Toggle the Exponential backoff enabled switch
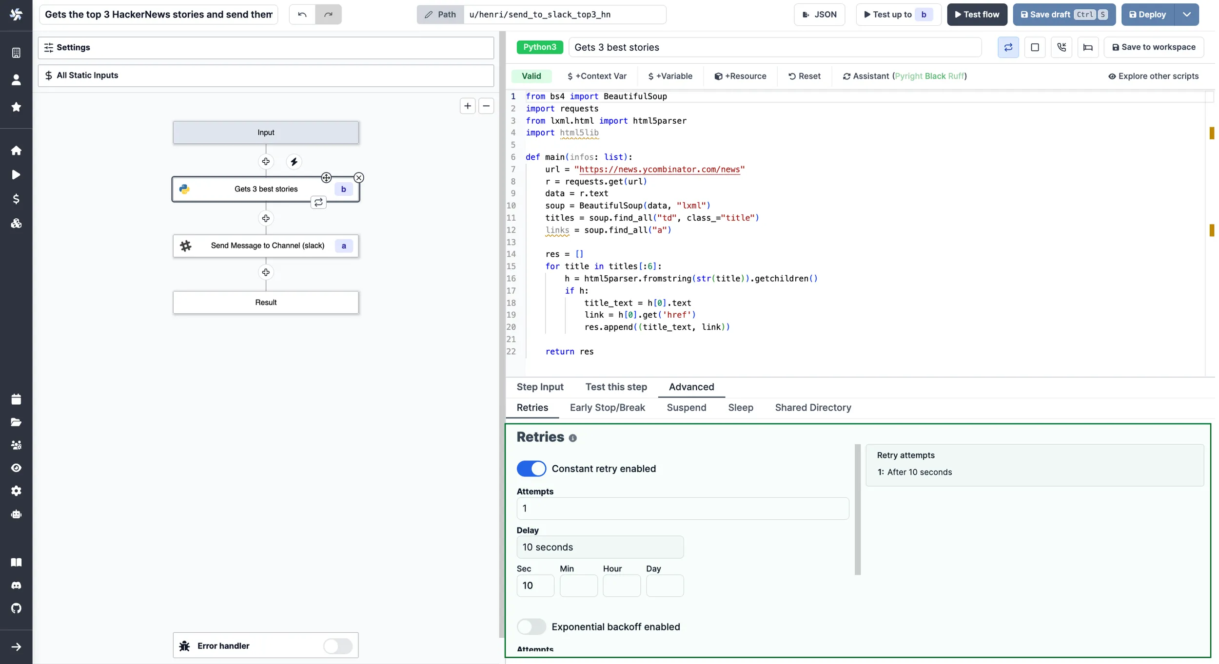 (x=531, y=626)
